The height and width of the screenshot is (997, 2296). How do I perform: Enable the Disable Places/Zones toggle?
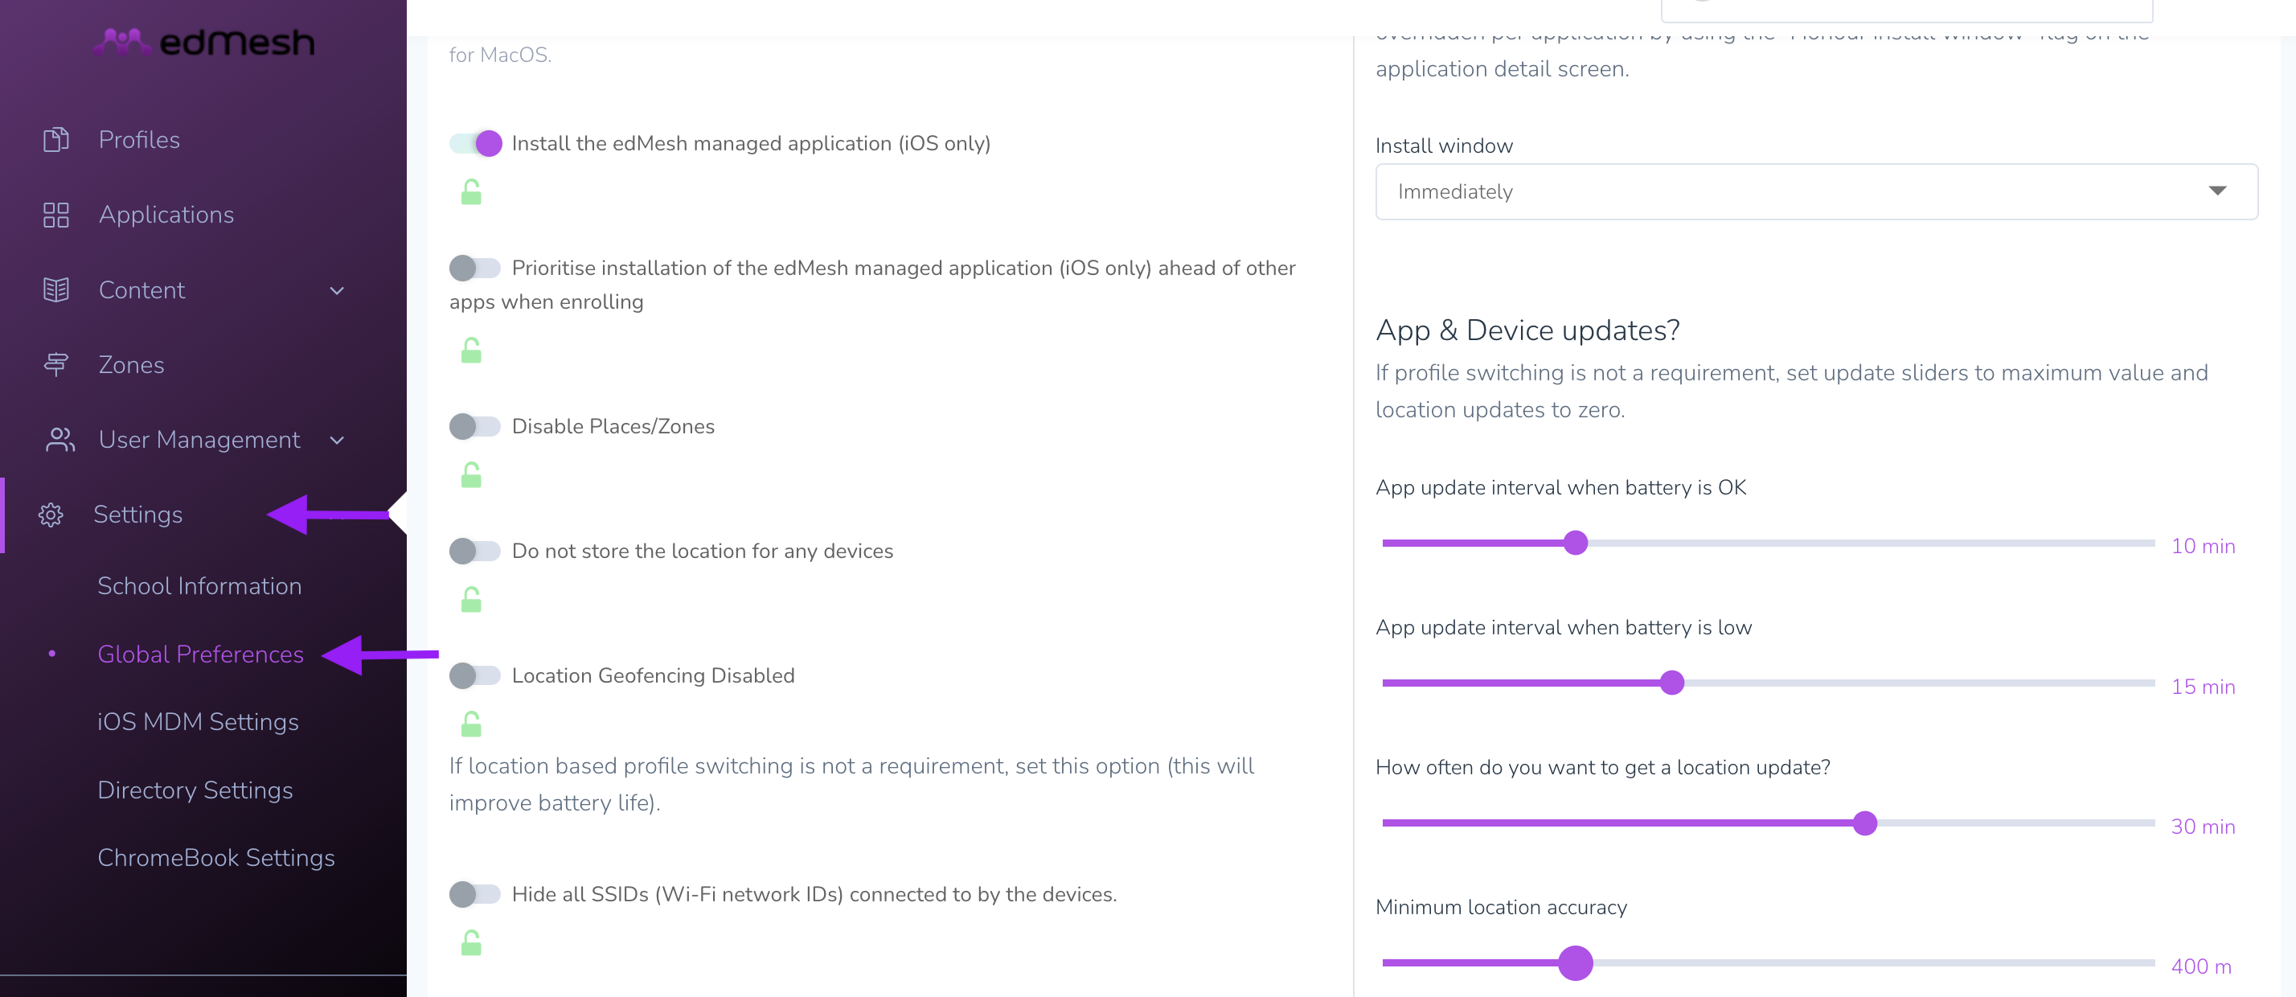point(475,426)
